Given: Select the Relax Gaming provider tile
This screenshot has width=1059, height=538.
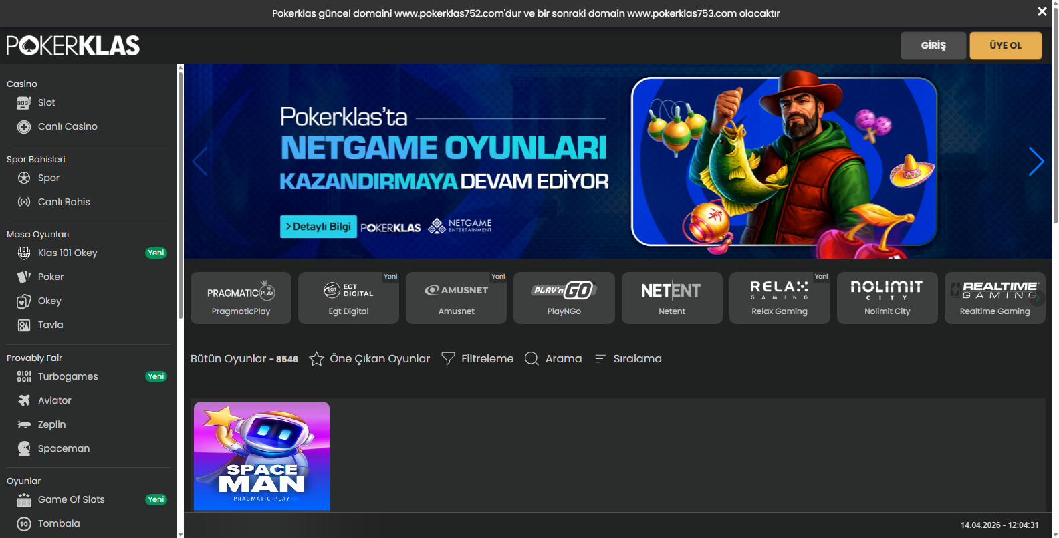Looking at the screenshot, I should (780, 298).
